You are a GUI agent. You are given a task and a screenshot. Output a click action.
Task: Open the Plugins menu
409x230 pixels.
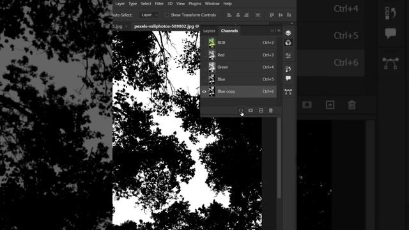[x=195, y=4]
